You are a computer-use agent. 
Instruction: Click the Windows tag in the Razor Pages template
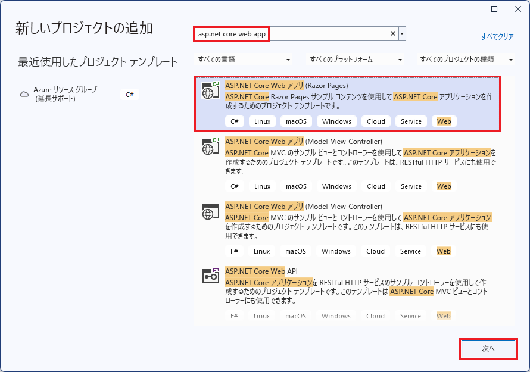point(336,121)
